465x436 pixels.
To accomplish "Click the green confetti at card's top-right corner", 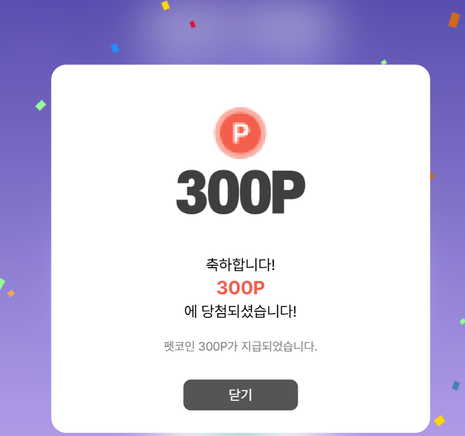I will click(384, 62).
